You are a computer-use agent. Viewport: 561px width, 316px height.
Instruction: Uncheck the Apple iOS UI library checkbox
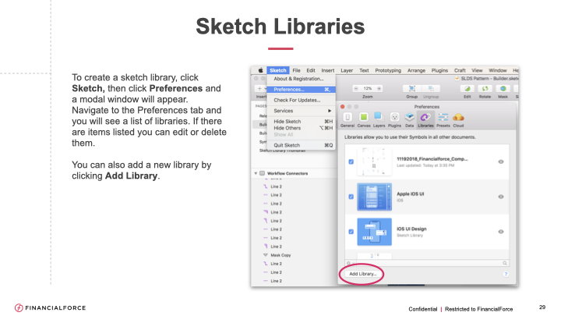click(x=351, y=197)
